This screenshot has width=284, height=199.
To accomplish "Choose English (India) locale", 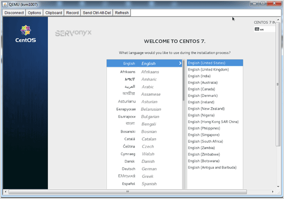I will tap(215, 76).
